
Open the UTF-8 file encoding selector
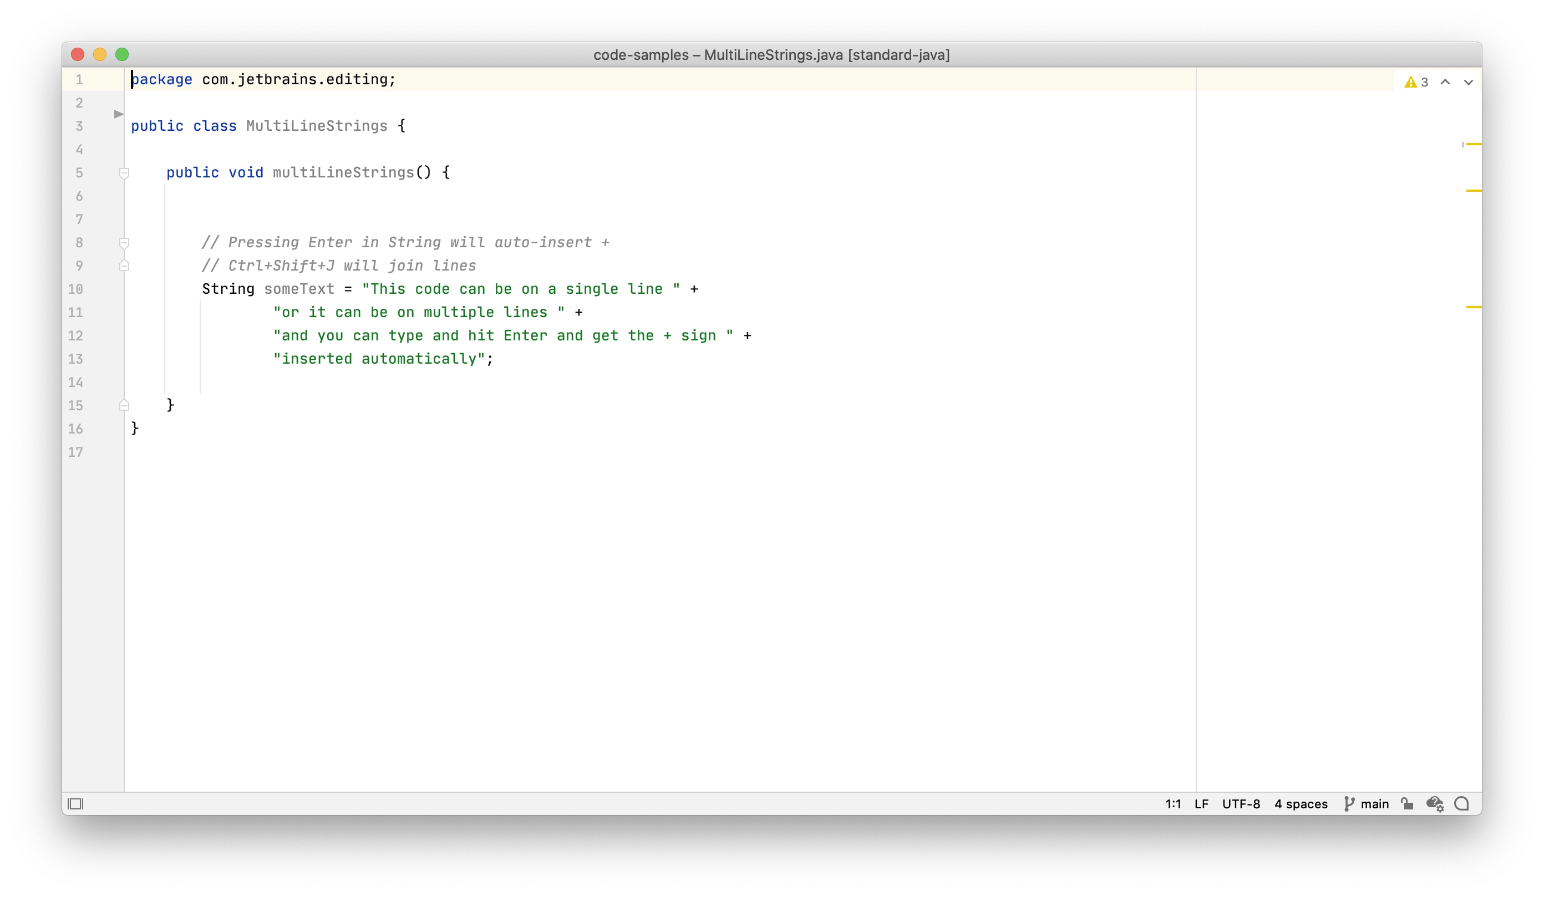1241,803
